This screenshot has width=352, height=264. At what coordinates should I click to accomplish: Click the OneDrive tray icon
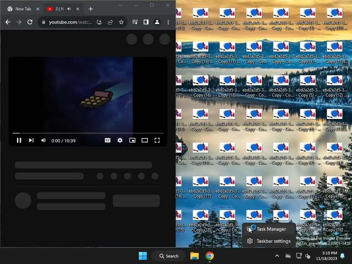(288, 256)
